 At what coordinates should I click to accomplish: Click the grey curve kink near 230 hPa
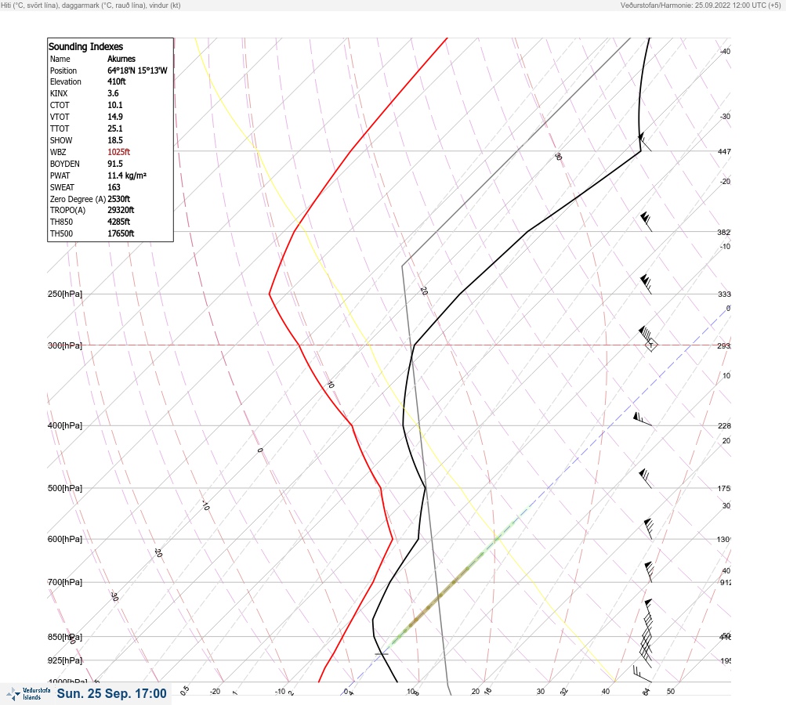tap(402, 266)
